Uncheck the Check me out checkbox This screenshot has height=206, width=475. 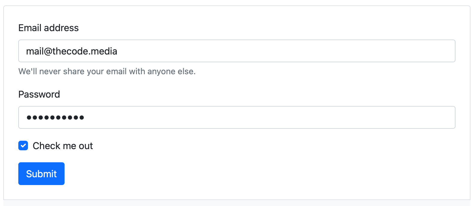click(23, 146)
